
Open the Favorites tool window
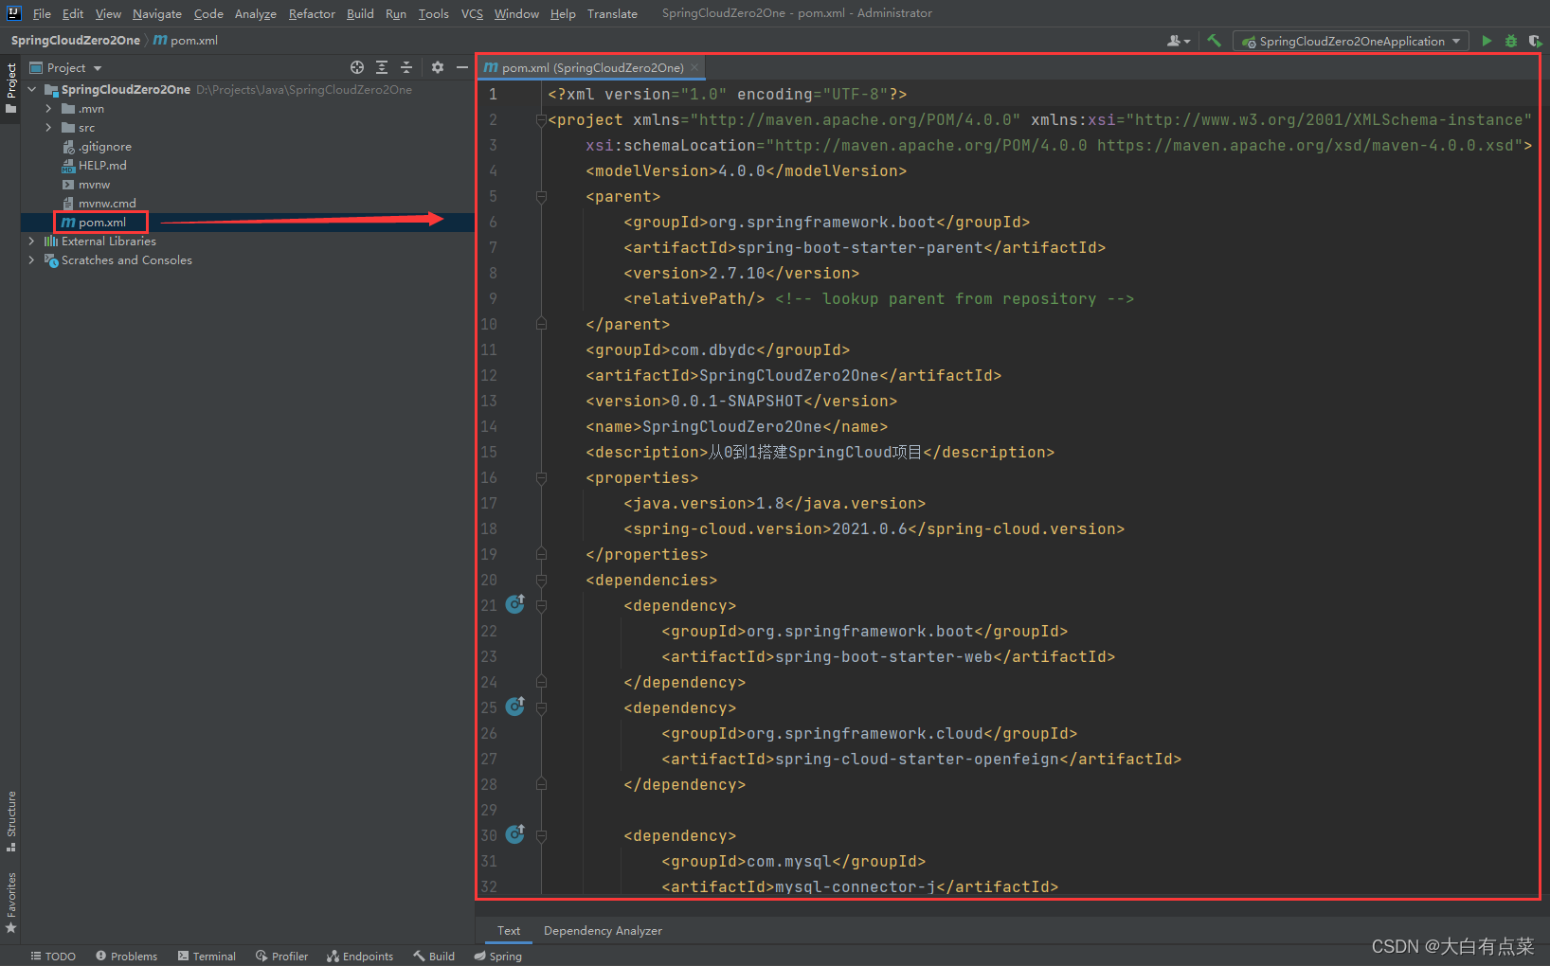11,903
